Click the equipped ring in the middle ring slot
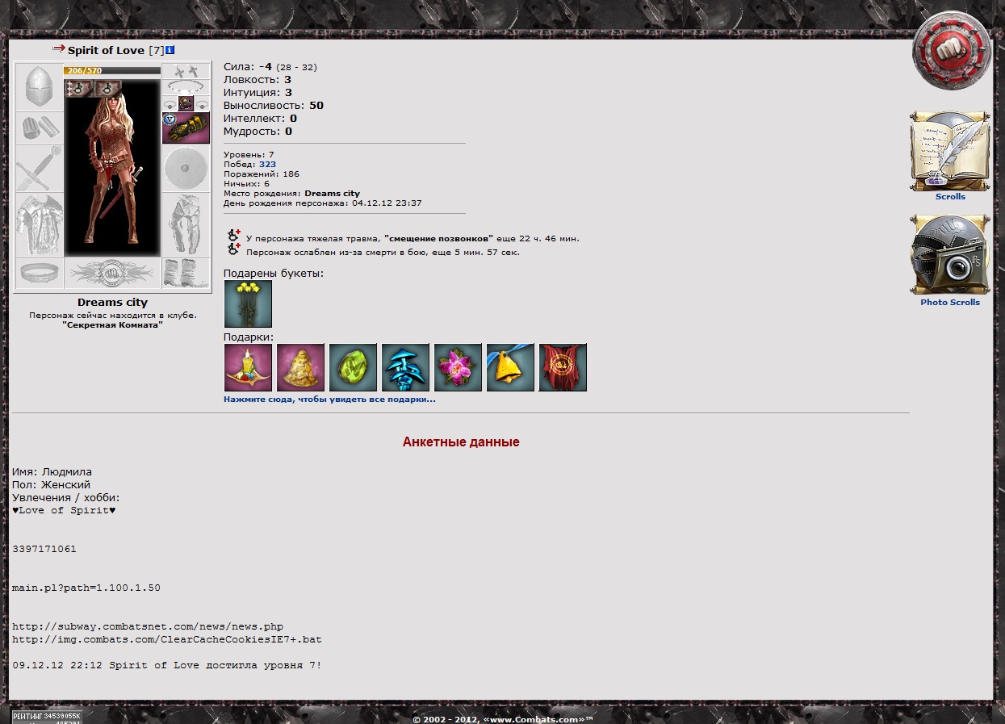Image resolution: width=1005 pixels, height=724 pixels. 186,103
